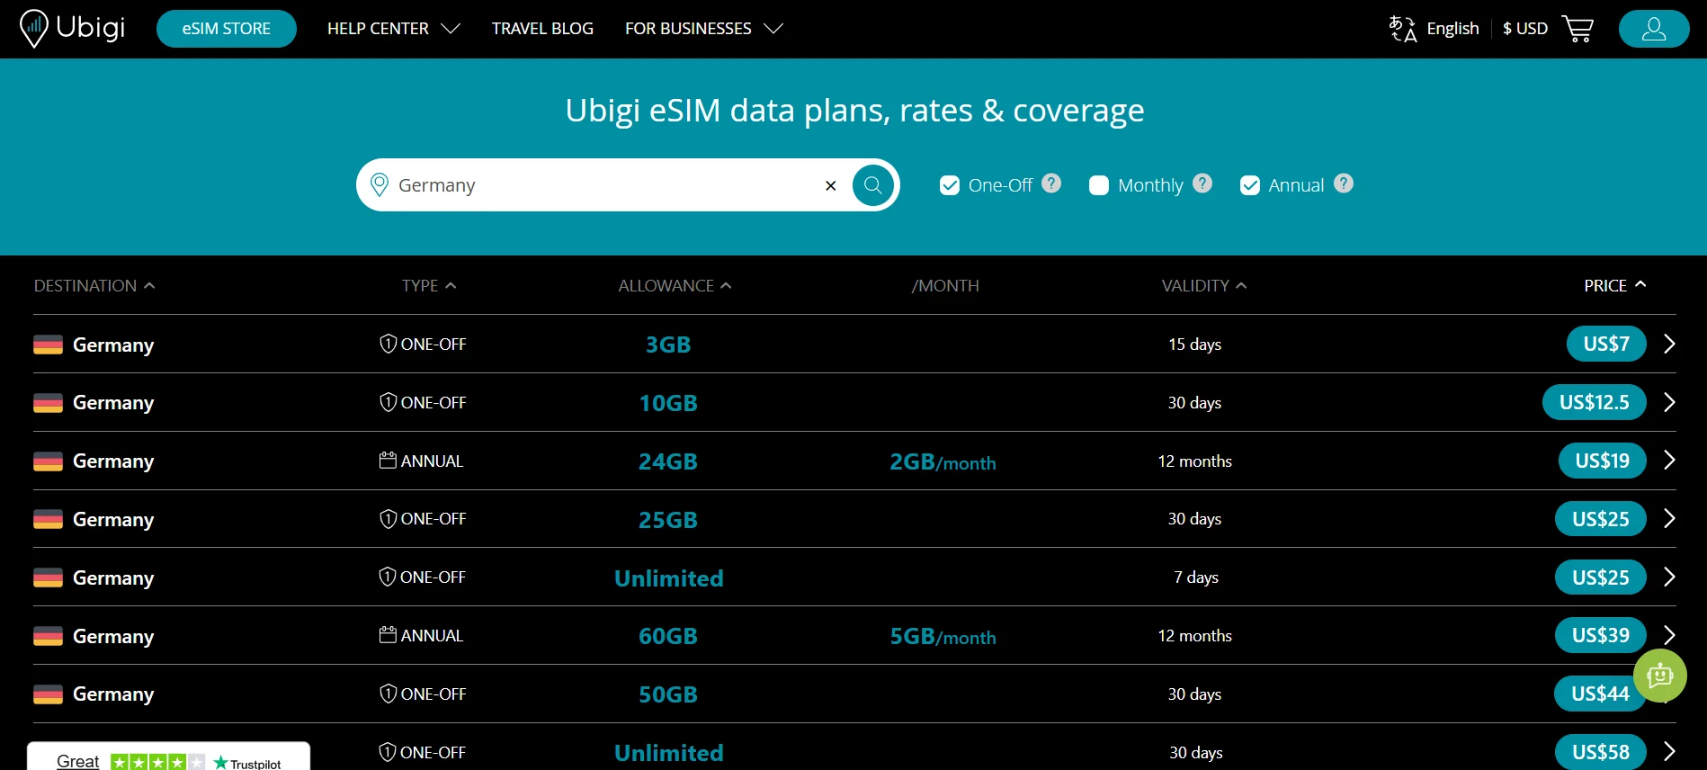Show help for Monthly plans
Viewport: 1707px width, 770px height.
point(1202,184)
